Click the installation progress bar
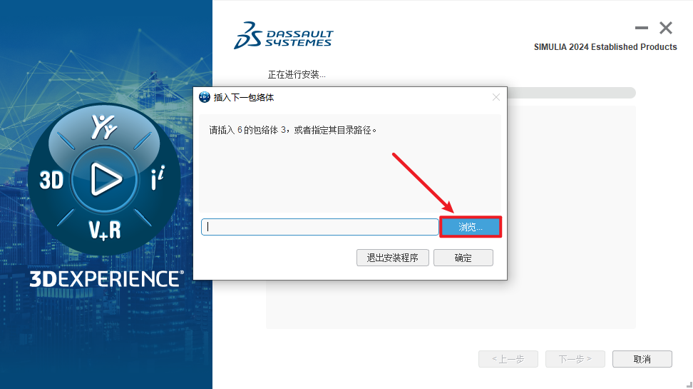Image resolution: width=693 pixels, height=389 pixels. (571, 93)
